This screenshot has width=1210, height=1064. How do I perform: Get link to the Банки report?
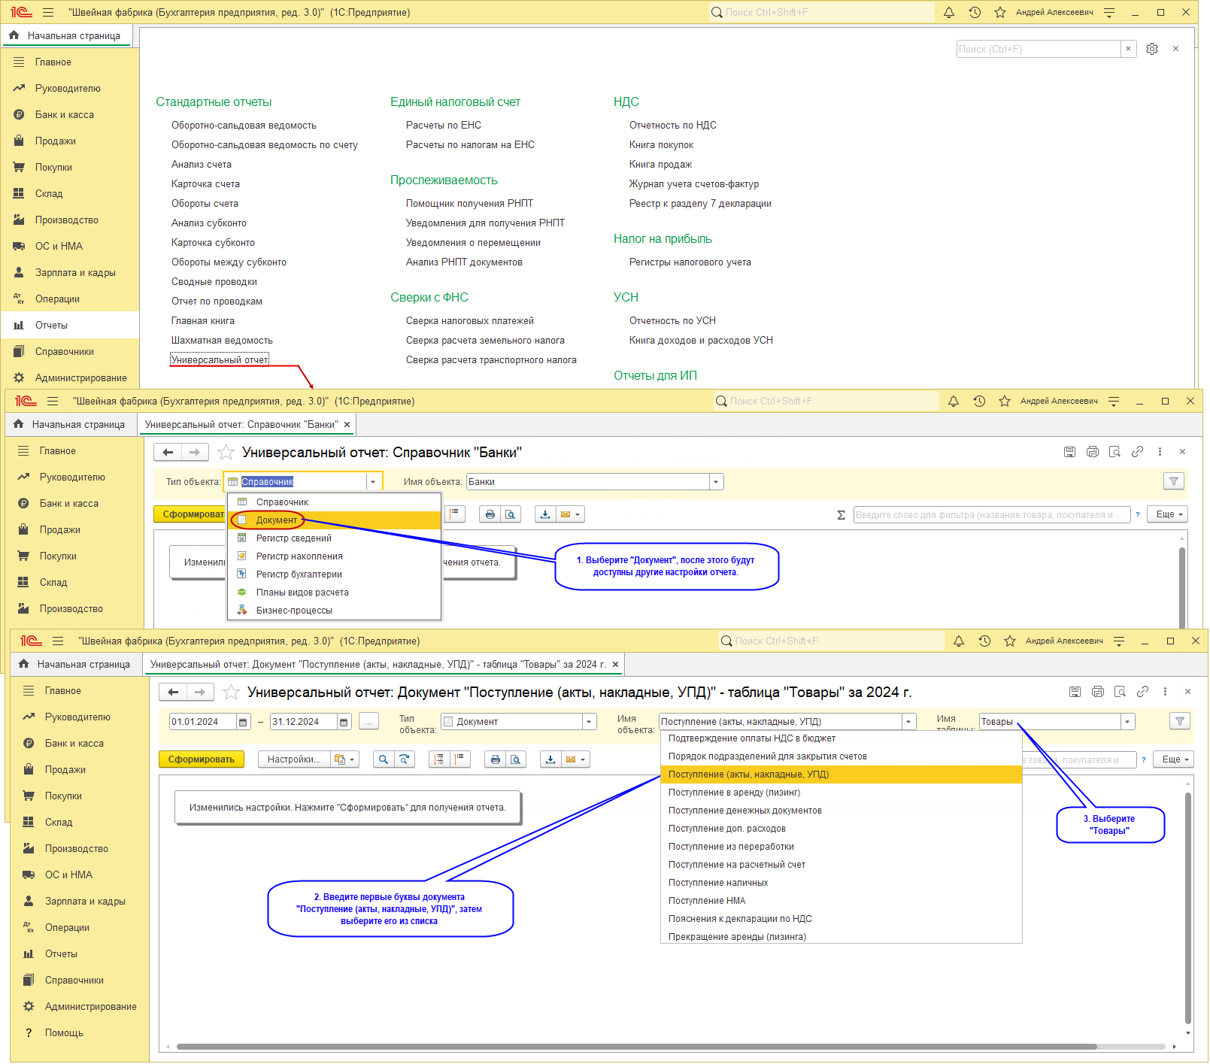pyautogui.click(x=1137, y=452)
